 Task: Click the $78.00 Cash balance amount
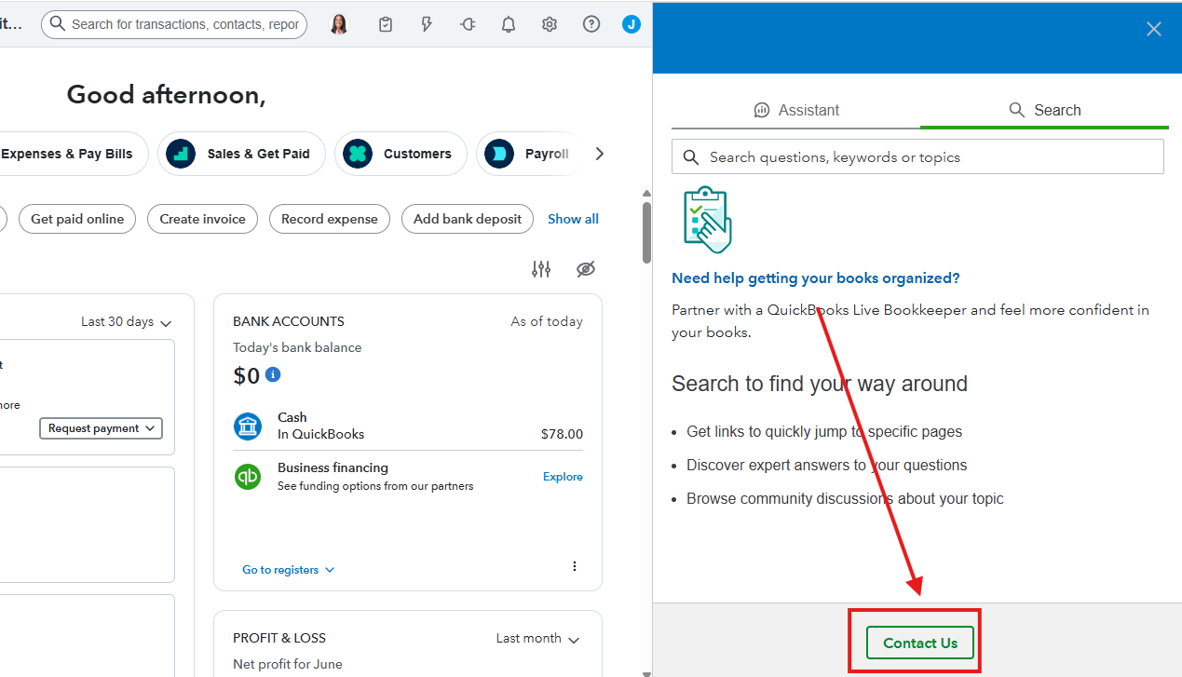(x=562, y=434)
